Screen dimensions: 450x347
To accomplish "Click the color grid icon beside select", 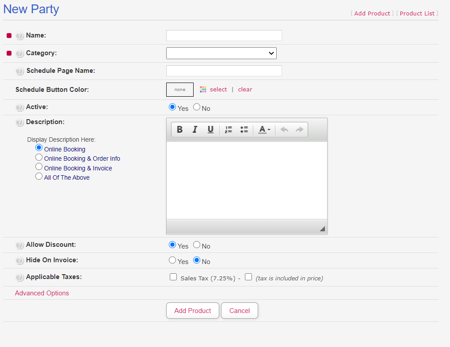I will point(203,90).
